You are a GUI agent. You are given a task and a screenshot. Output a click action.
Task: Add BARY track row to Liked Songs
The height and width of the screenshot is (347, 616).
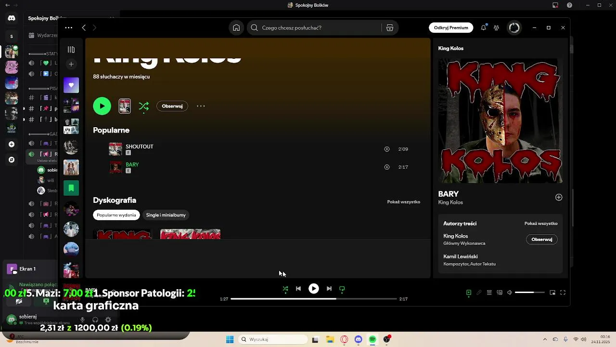click(x=386, y=167)
